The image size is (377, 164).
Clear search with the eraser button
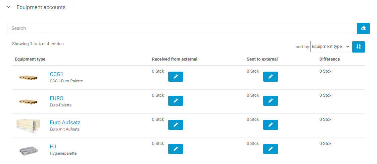point(363,28)
